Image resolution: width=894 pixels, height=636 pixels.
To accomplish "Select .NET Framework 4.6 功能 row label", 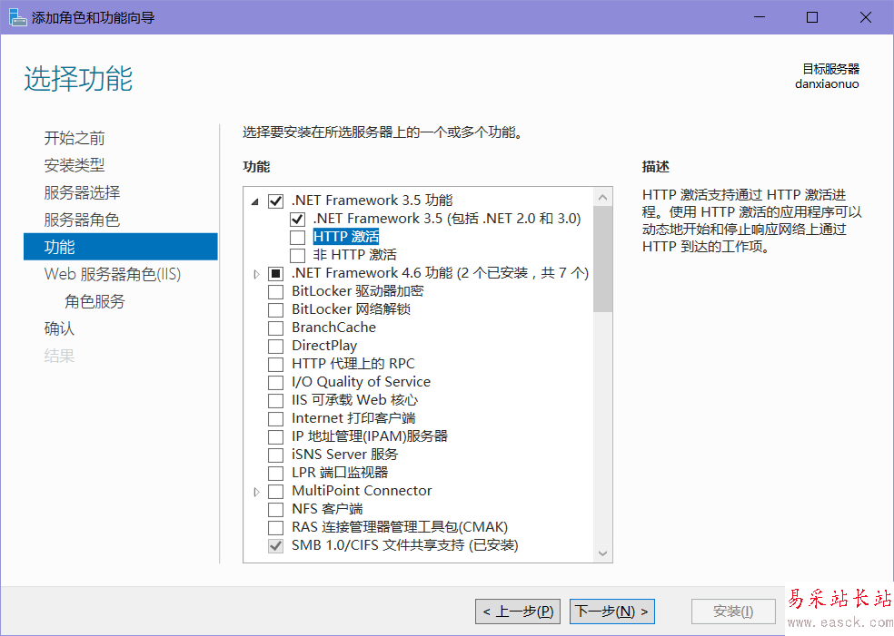I will (440, 273).
